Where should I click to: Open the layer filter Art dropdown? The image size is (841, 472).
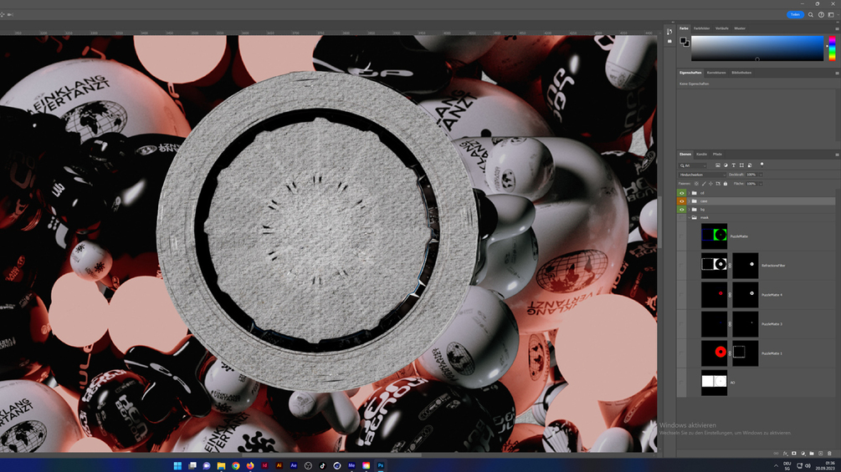pyautogui.click(x=694, y=165)
